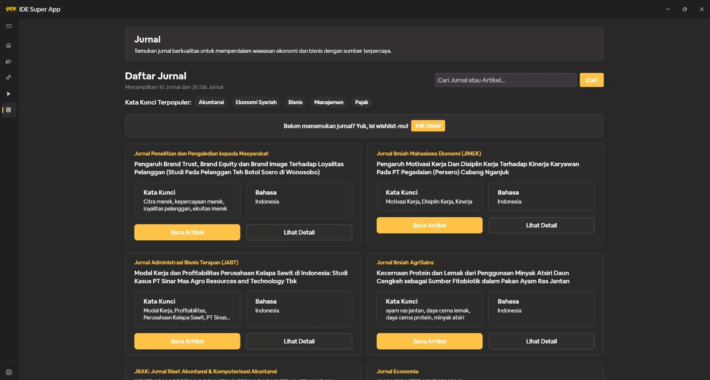Filter by Bisnis keyword

pyautogui.click(x=296, y=102)
